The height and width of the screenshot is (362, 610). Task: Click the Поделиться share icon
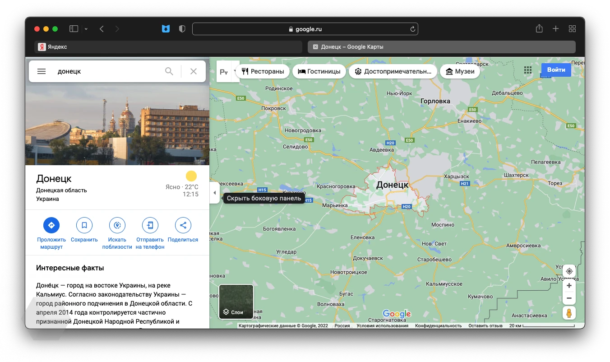pos(183,225)
